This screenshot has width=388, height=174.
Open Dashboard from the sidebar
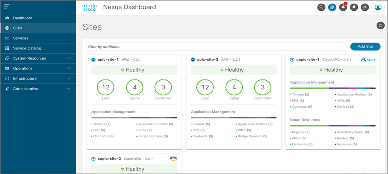[23, 18]
